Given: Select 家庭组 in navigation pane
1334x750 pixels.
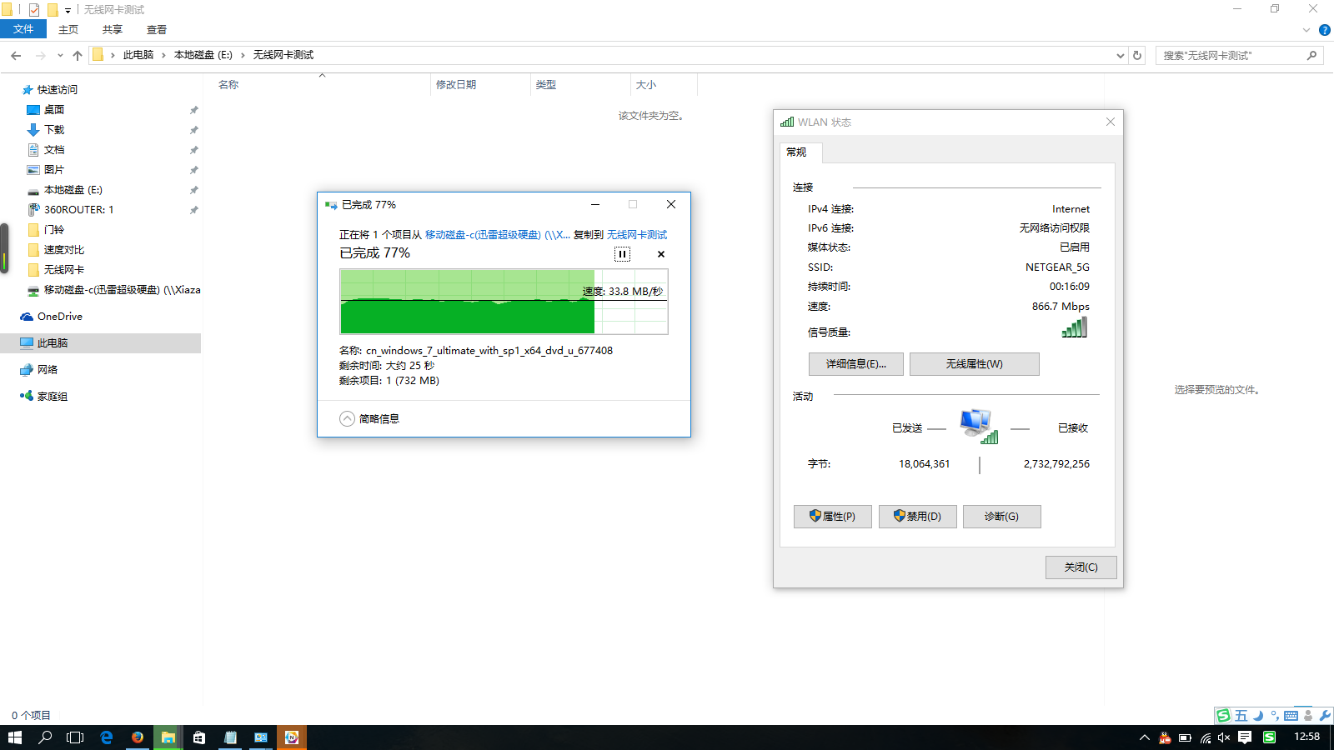Looking at the screenshot, I should click(x=53, y=397).
